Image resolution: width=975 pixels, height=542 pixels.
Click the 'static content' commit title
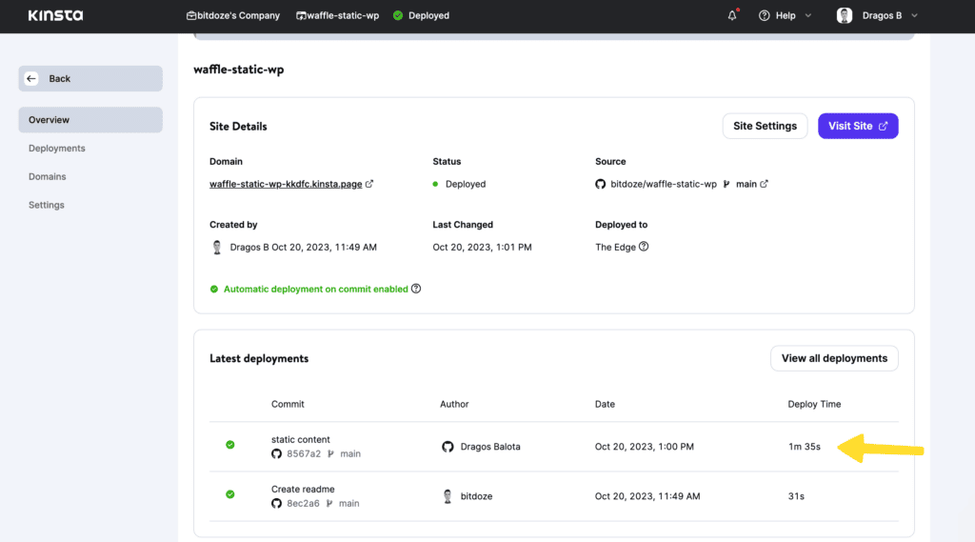point(300,439)
